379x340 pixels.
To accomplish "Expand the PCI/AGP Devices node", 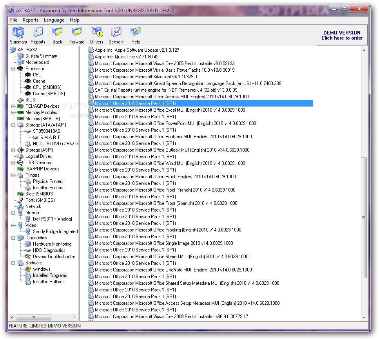I will 13,106.
